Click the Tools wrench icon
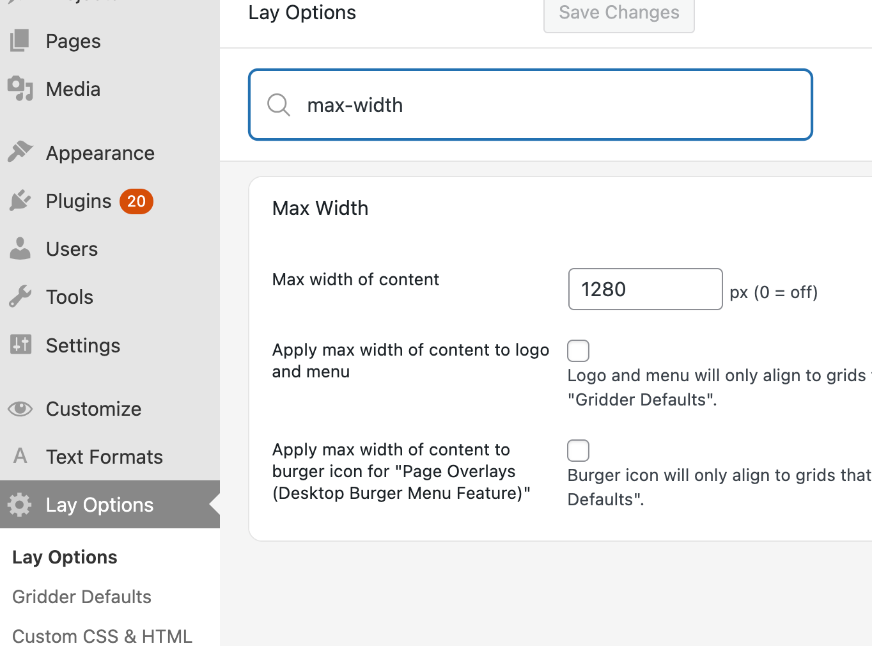 click(20, 297)
